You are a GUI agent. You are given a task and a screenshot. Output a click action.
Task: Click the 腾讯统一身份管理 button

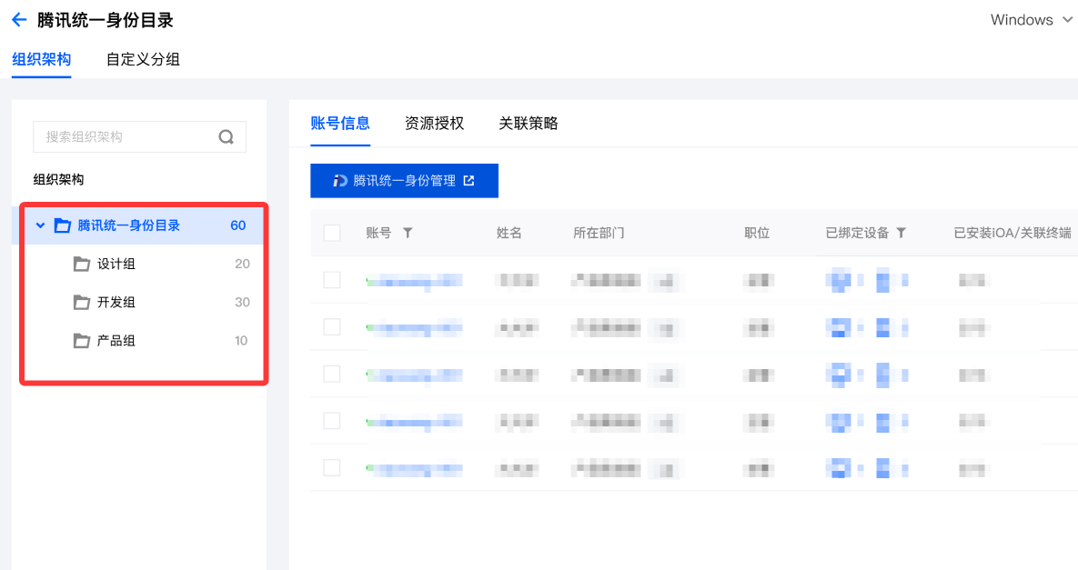[404, 181]
